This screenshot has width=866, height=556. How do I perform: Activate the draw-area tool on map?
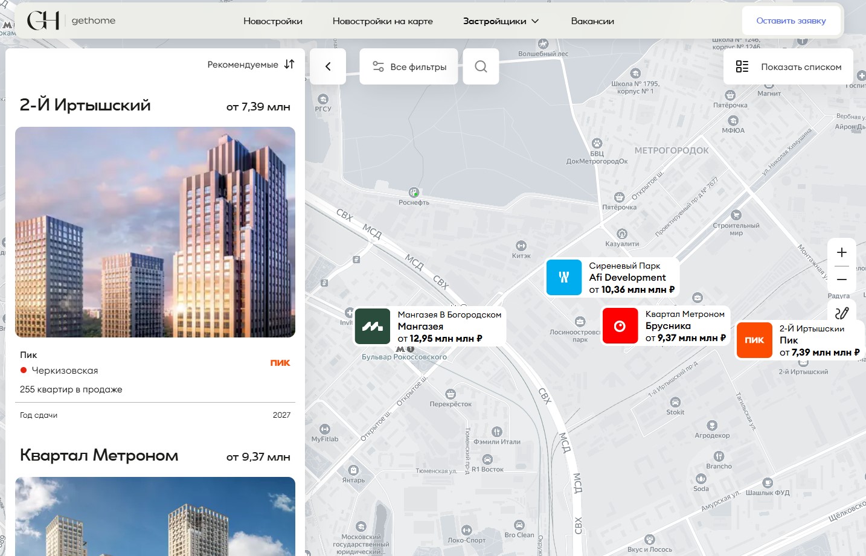pos(842,313)
